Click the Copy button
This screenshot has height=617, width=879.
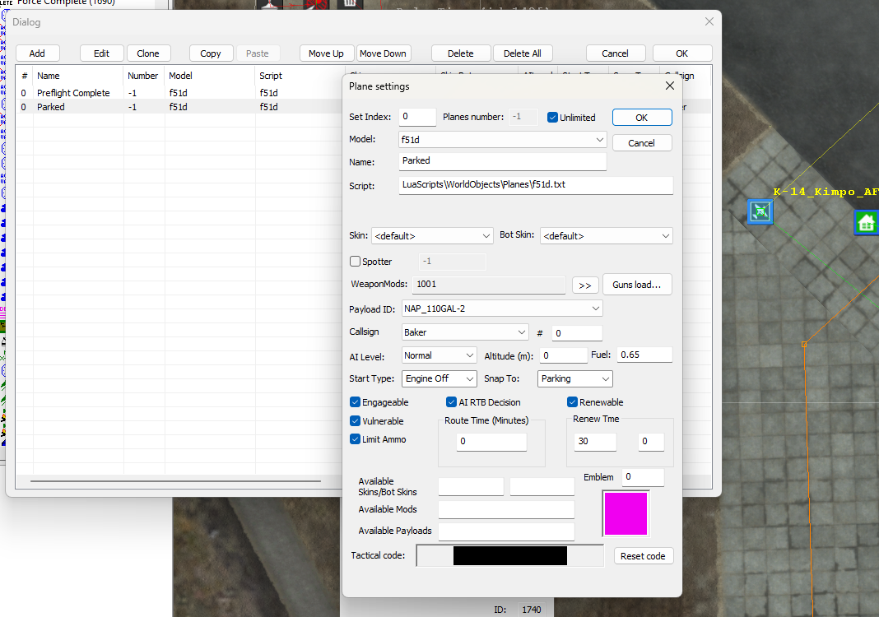tap(211, 53)
